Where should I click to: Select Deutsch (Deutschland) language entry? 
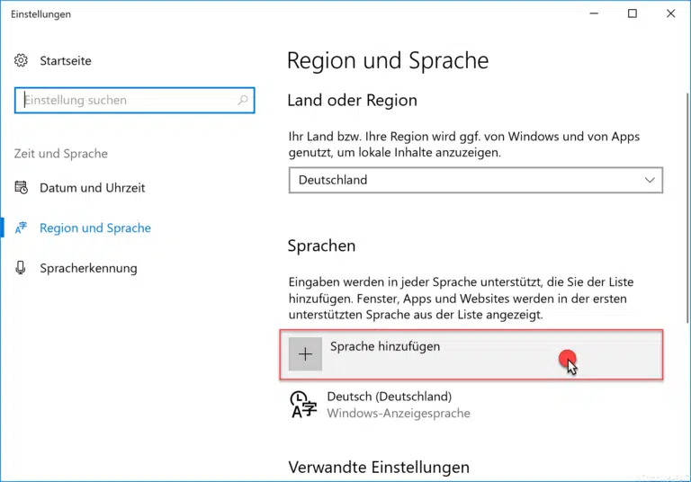pyautogui.click(x=389, y=397)
